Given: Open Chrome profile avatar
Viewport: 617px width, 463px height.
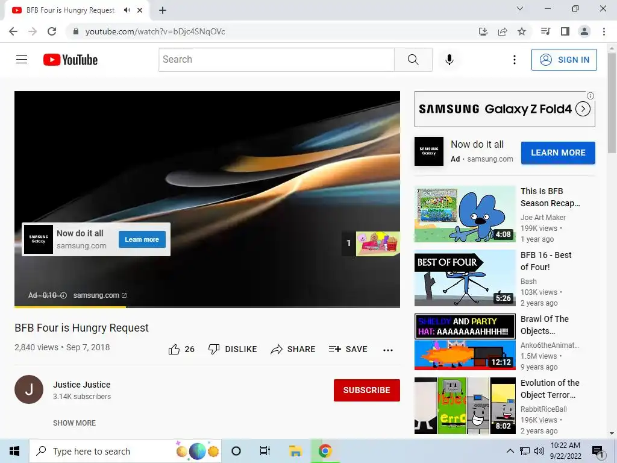Looking at the screenshot, I should coord(584,31).
